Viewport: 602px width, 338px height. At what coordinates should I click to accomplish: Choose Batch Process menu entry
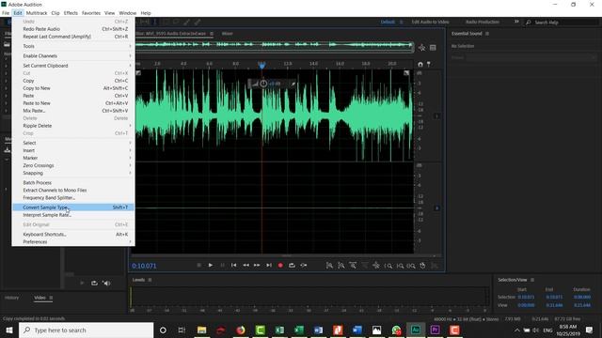click(x=73, y=183)
